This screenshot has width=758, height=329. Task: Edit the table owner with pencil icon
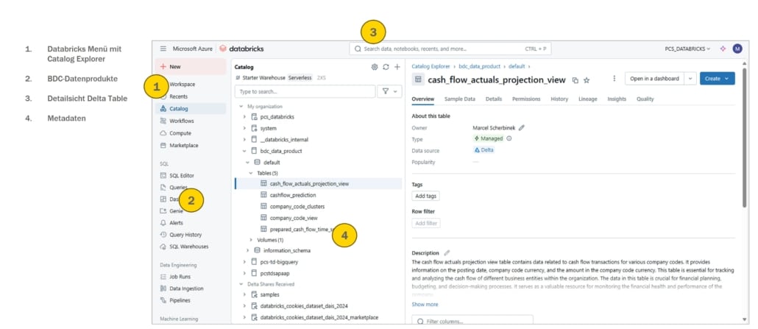click(522, 127)
